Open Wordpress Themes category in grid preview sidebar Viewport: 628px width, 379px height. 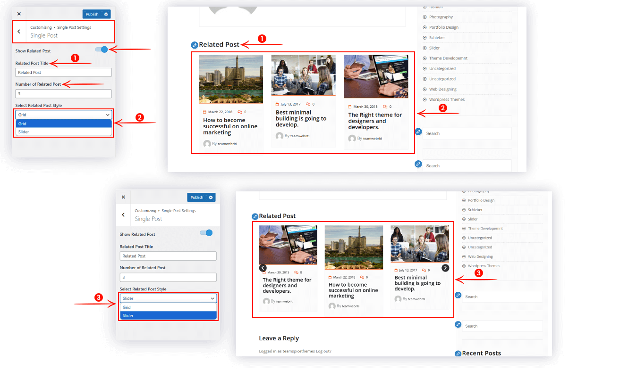[x=447, y=99]
